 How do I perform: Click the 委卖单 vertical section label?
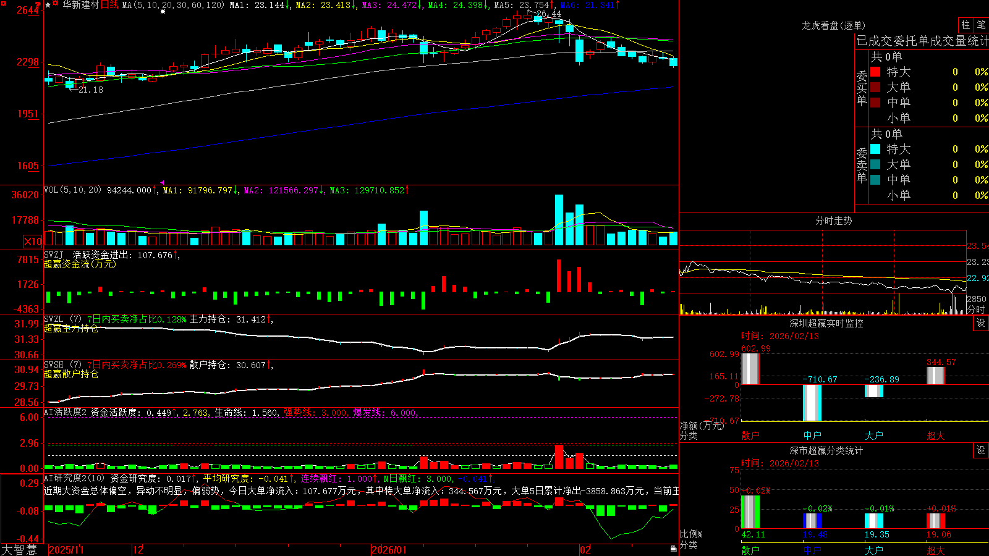pyautogui.click(x=862, y=166)
